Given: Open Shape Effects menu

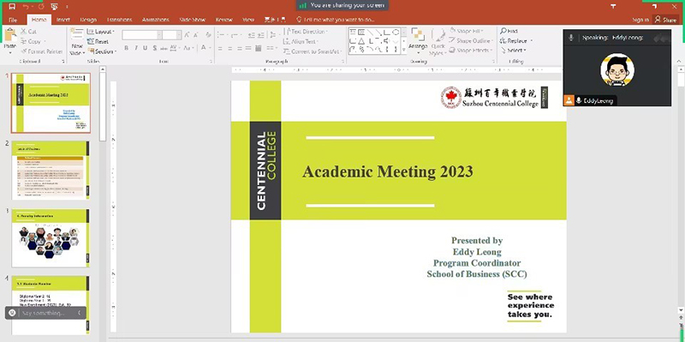Looking at the screenshot, I should [x=471, y=51].
